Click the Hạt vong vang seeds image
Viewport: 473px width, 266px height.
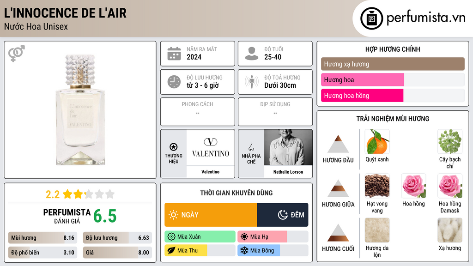(377, 186)
